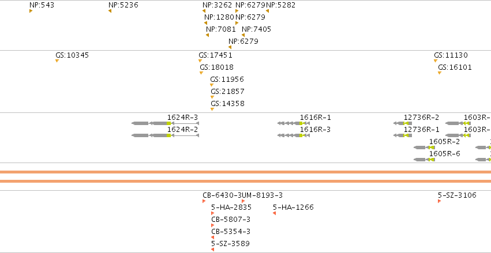Select the NP:5236 insertion marker

click(x=110, y=11)
